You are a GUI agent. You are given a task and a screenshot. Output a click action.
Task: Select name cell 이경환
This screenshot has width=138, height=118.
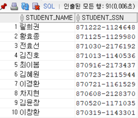click(47, 84)
